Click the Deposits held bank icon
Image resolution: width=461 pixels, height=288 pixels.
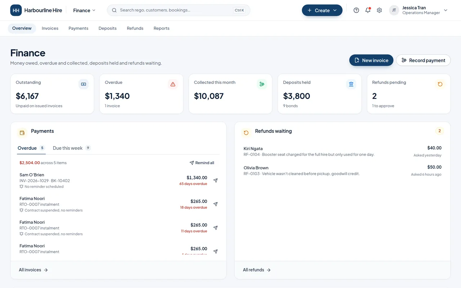tap(351, 84)
